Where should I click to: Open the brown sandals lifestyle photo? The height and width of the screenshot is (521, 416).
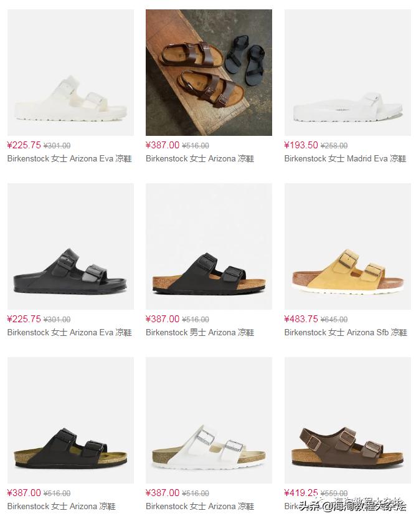pos(209,72)
